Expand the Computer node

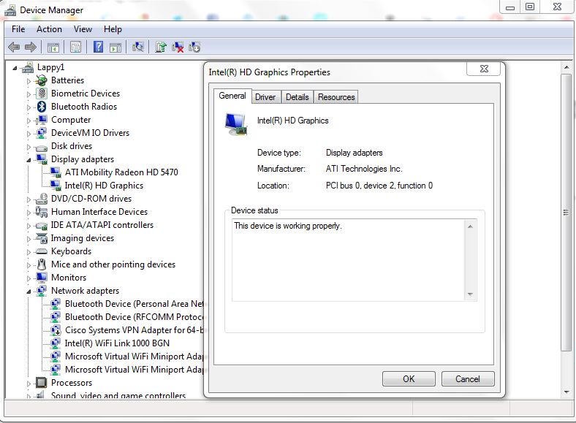click(x=29, y=121)
